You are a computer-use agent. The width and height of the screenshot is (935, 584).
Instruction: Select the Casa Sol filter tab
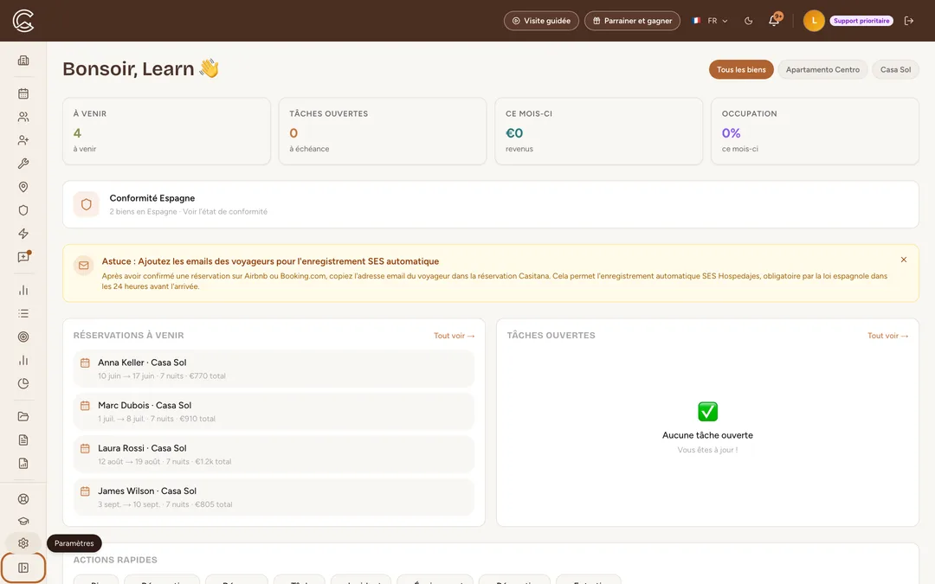895,70
